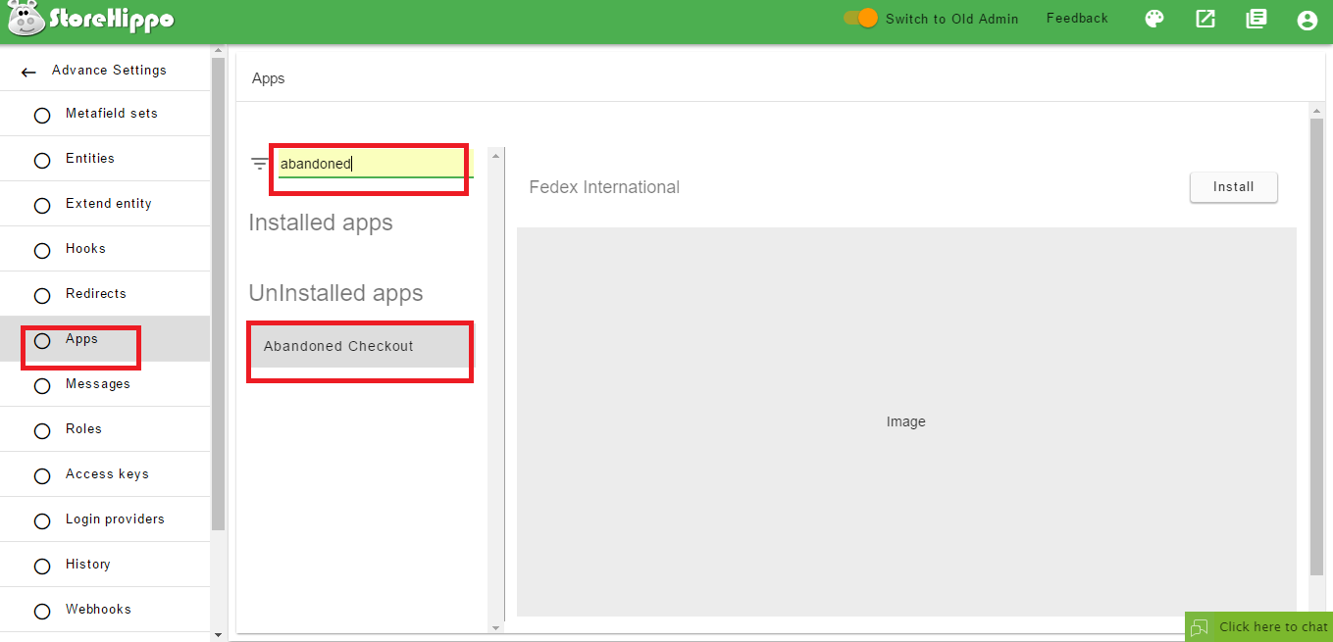Viewport: 1333px width, 642px height.
Task: Select the Webhooks radio circle
Action: pyautogui.click(x=42, y=612)
